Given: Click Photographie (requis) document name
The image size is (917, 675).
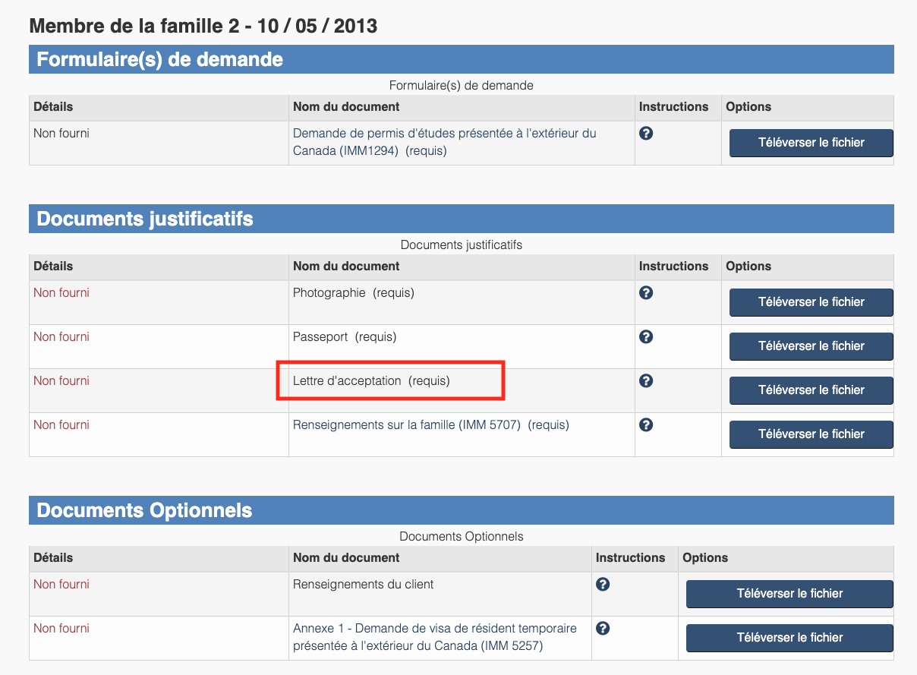Looking at the screenshot, I should (x=354, y=293).
